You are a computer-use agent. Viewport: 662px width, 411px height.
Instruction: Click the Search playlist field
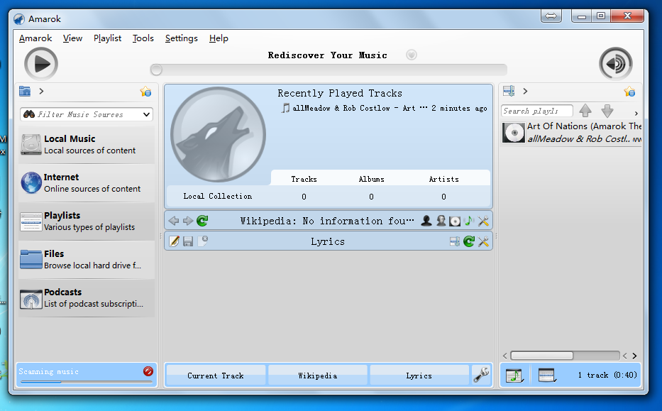point(537,111)
